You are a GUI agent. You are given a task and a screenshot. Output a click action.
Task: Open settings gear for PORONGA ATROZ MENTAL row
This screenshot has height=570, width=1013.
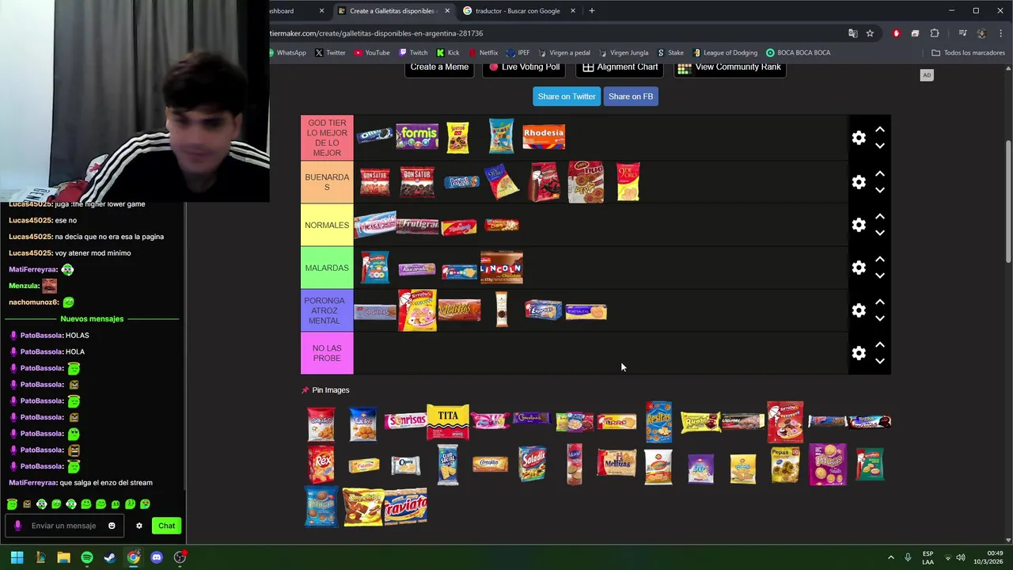(x=859, y=310)
